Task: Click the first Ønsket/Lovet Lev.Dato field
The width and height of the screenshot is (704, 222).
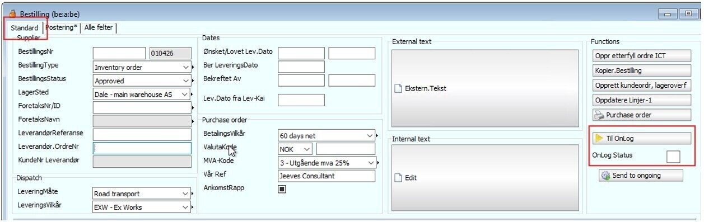Action: (301, 53)
